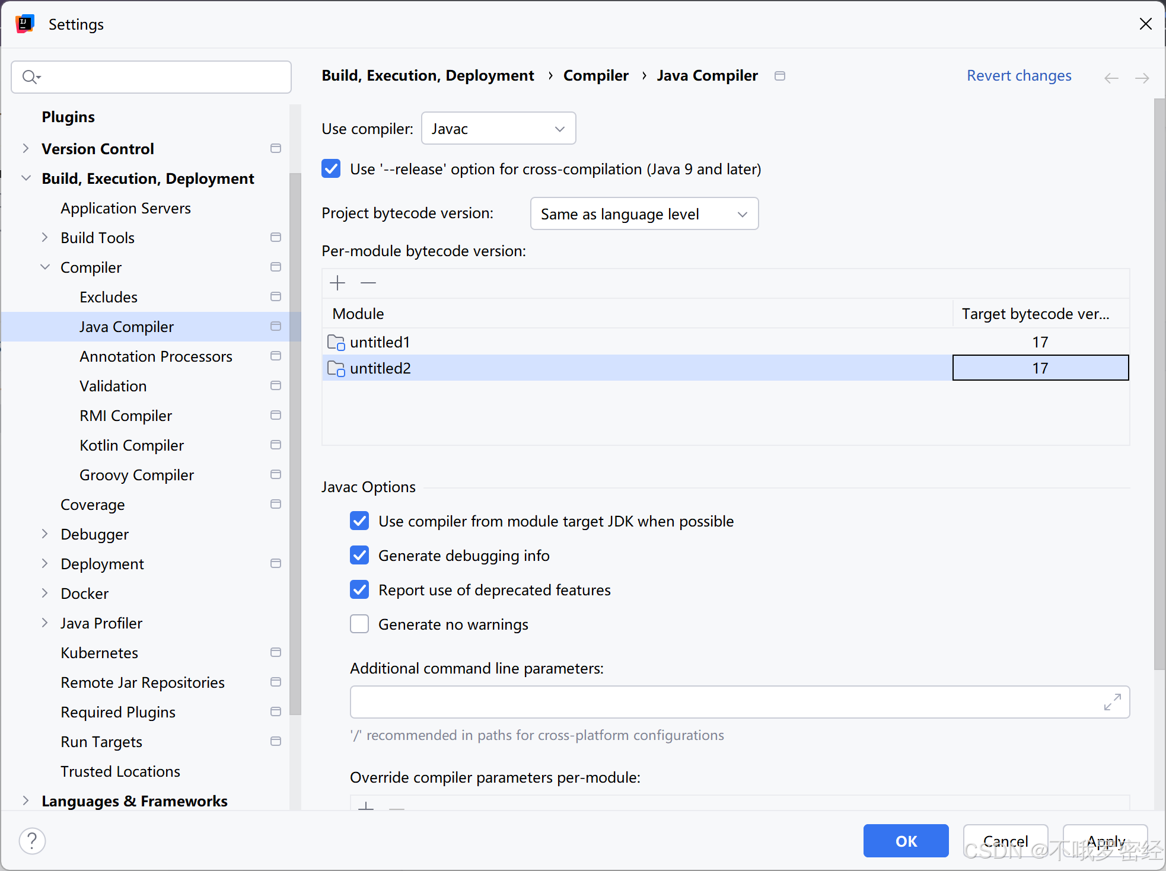Viewport: 1166px width, 871px height.
Task: Click the additional command line parameters field
Action: (724, 702)
